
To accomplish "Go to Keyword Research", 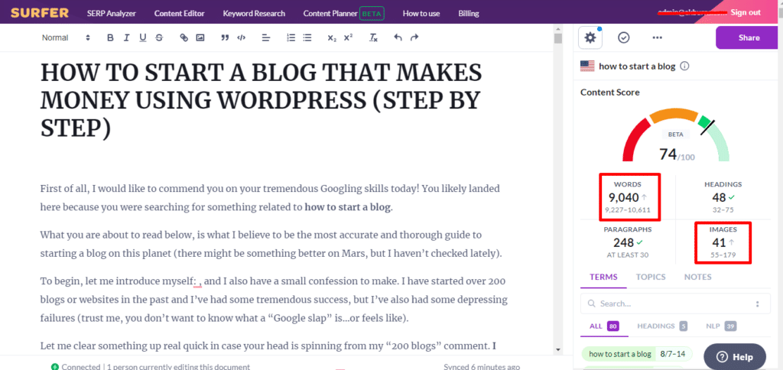I will click(x=254, y=14).
